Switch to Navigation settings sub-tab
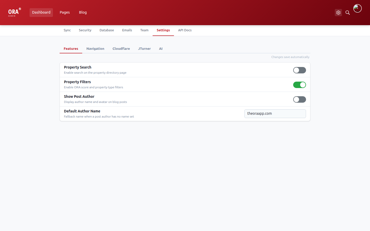Screen dimensions: 370x231 point(95,49)
